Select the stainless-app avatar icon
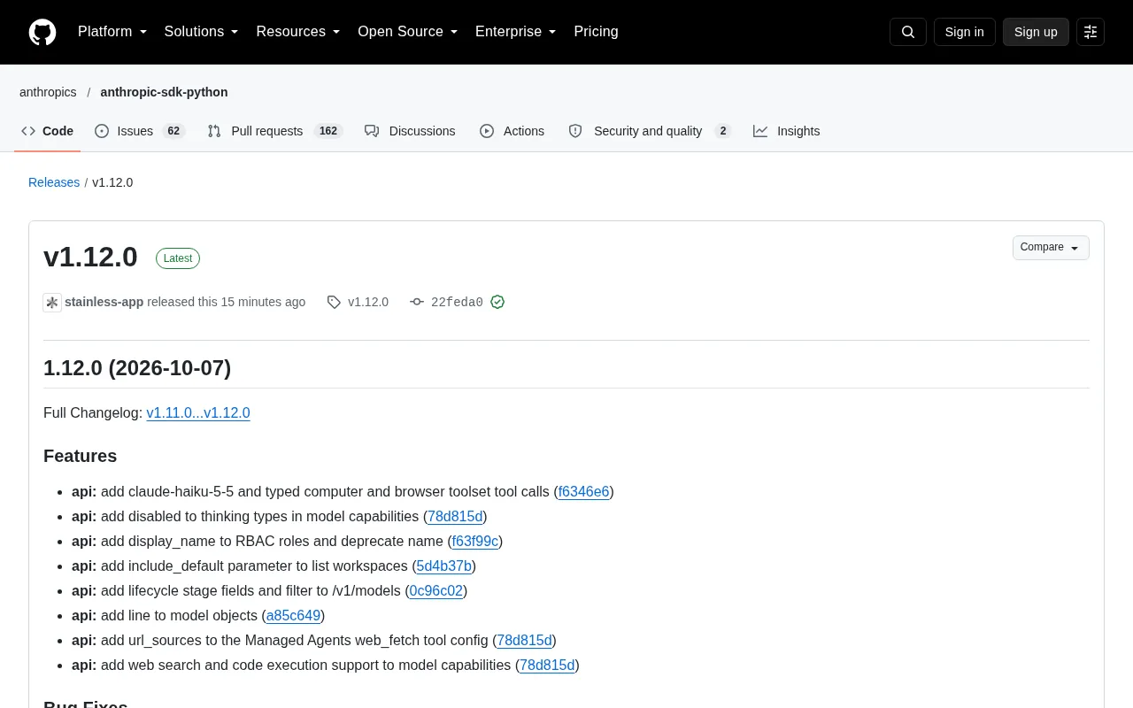 click(x=52, y=303)
